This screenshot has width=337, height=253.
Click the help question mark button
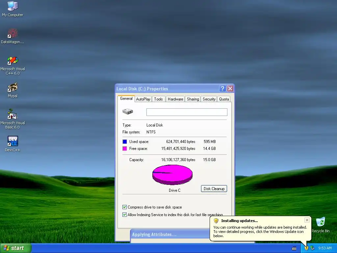point(222,88)
